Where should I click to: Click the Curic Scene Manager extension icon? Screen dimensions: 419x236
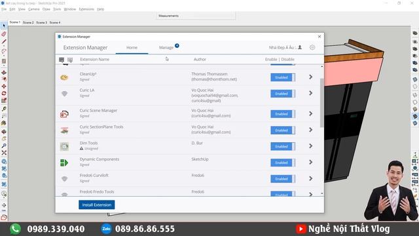(x=64, y=114)
